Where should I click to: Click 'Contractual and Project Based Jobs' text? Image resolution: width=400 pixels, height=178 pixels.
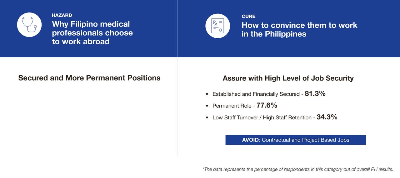point(305,140)
